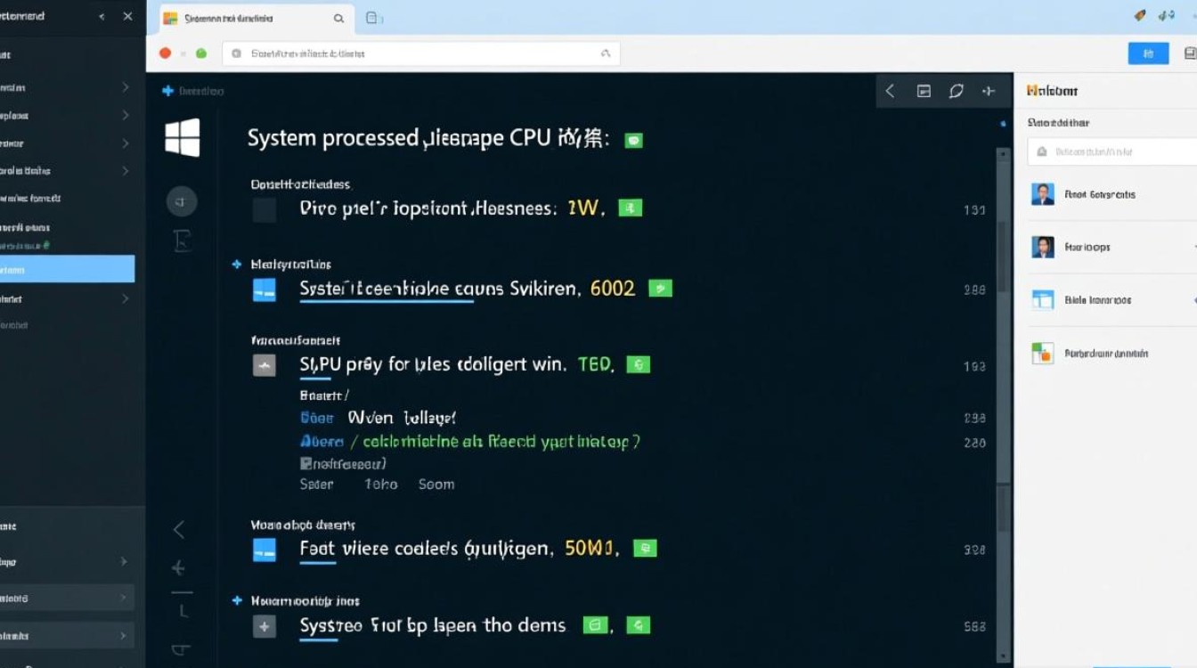
Task: Collapse the left sidebar with its top chevron
Action: tap(100, 15)
